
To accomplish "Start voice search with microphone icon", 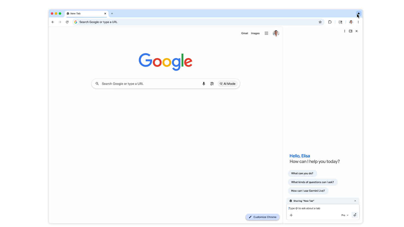I will point(204,84).
